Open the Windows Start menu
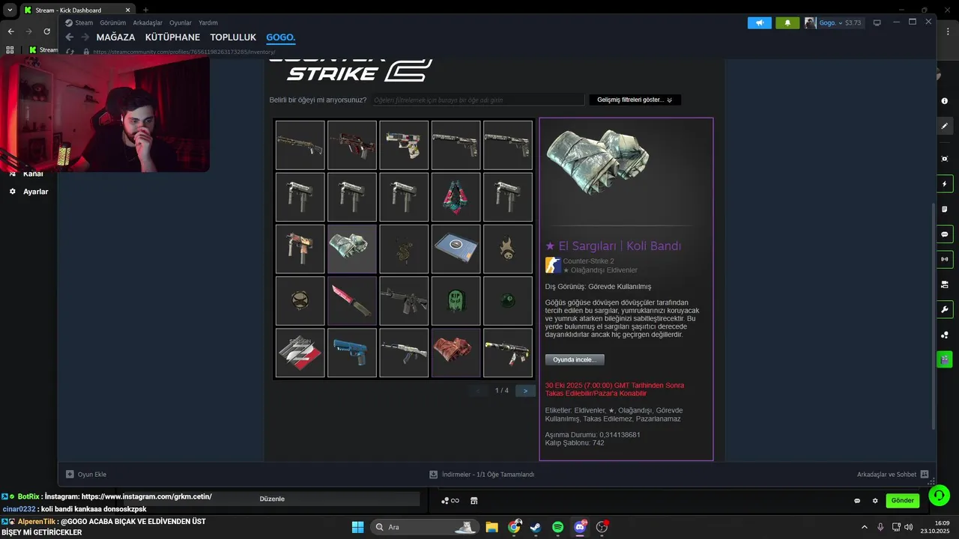Screen dimensions: 959x539 coord(357,527)
